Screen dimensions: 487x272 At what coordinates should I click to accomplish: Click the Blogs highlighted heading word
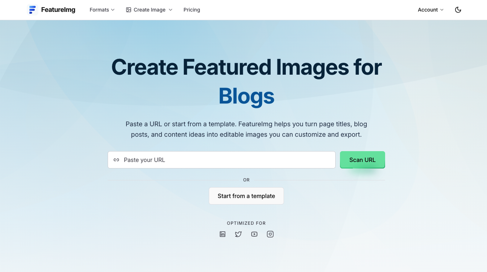point(246,97)
